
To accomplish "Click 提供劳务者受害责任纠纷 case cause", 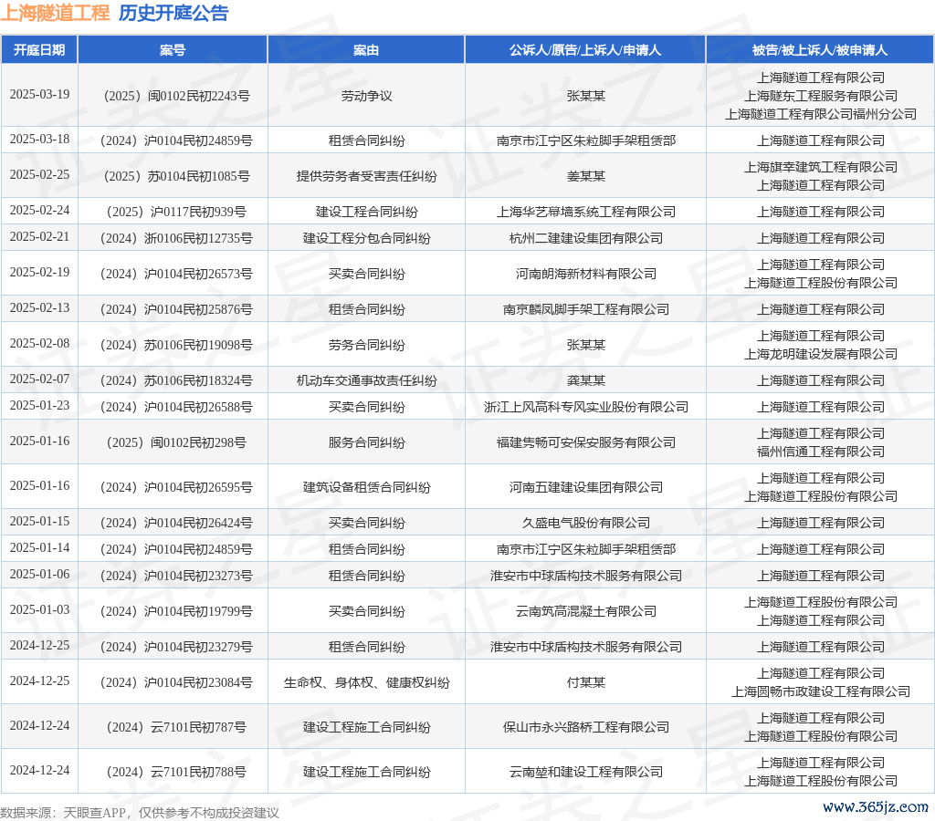I will tap(366, 176).
